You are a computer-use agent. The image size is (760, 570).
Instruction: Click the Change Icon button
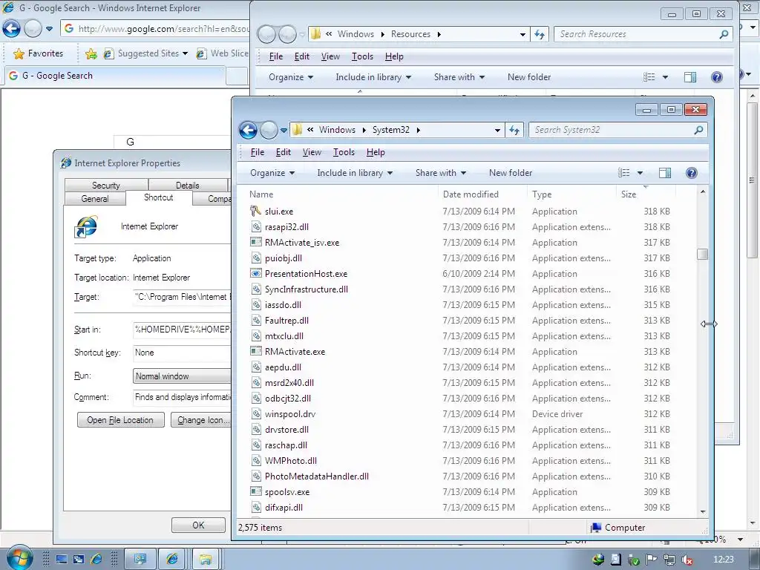pyautogui.click(x=200, y=420)
